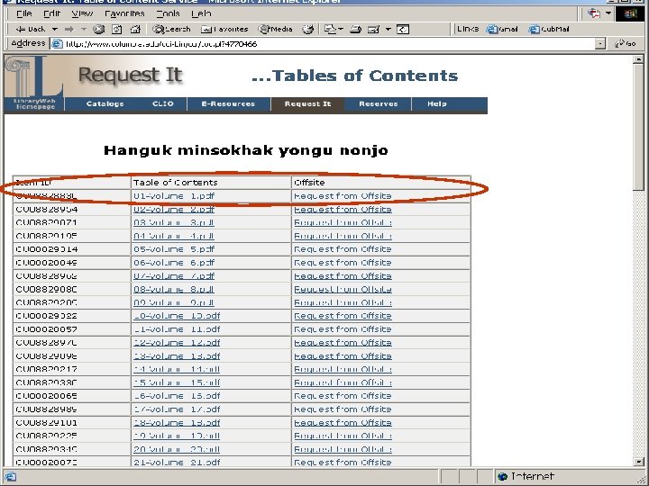
Task: Go to the CLIO navigation tab
Action: click(x=163, y=104)
